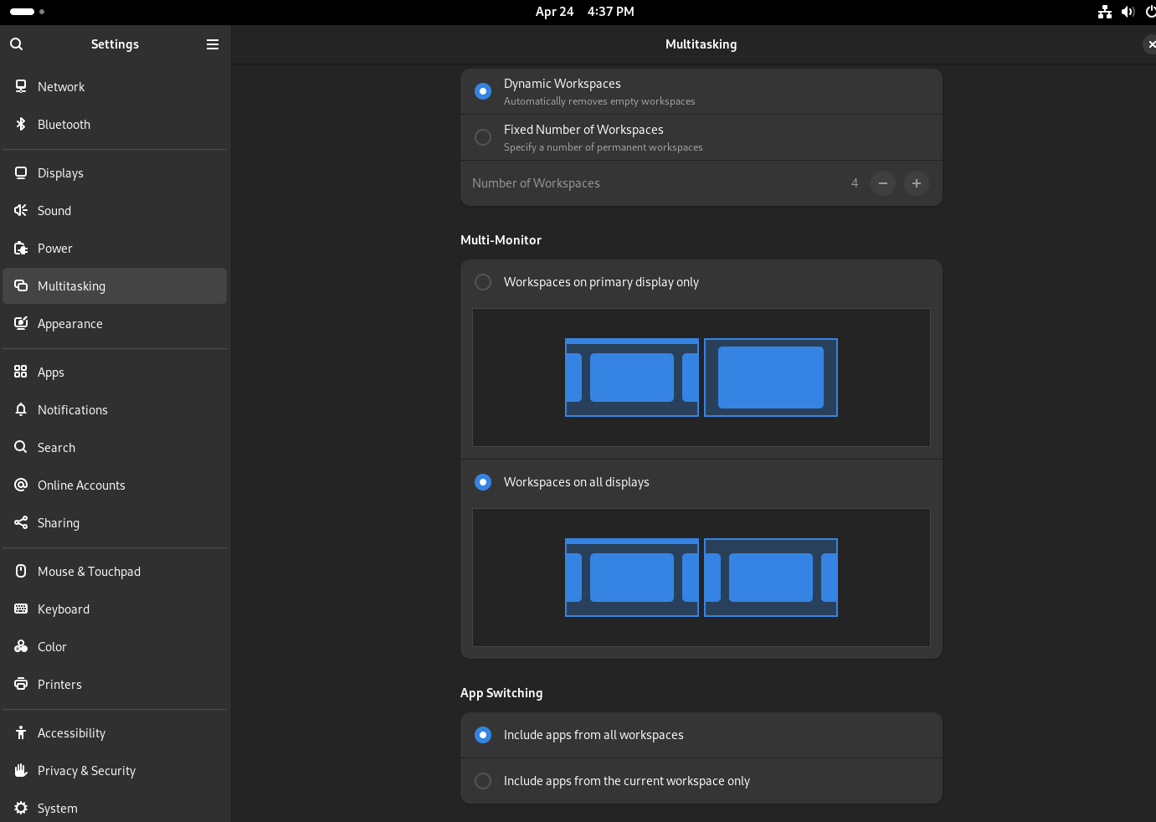Open the clock and calendar in top bar

584,12
